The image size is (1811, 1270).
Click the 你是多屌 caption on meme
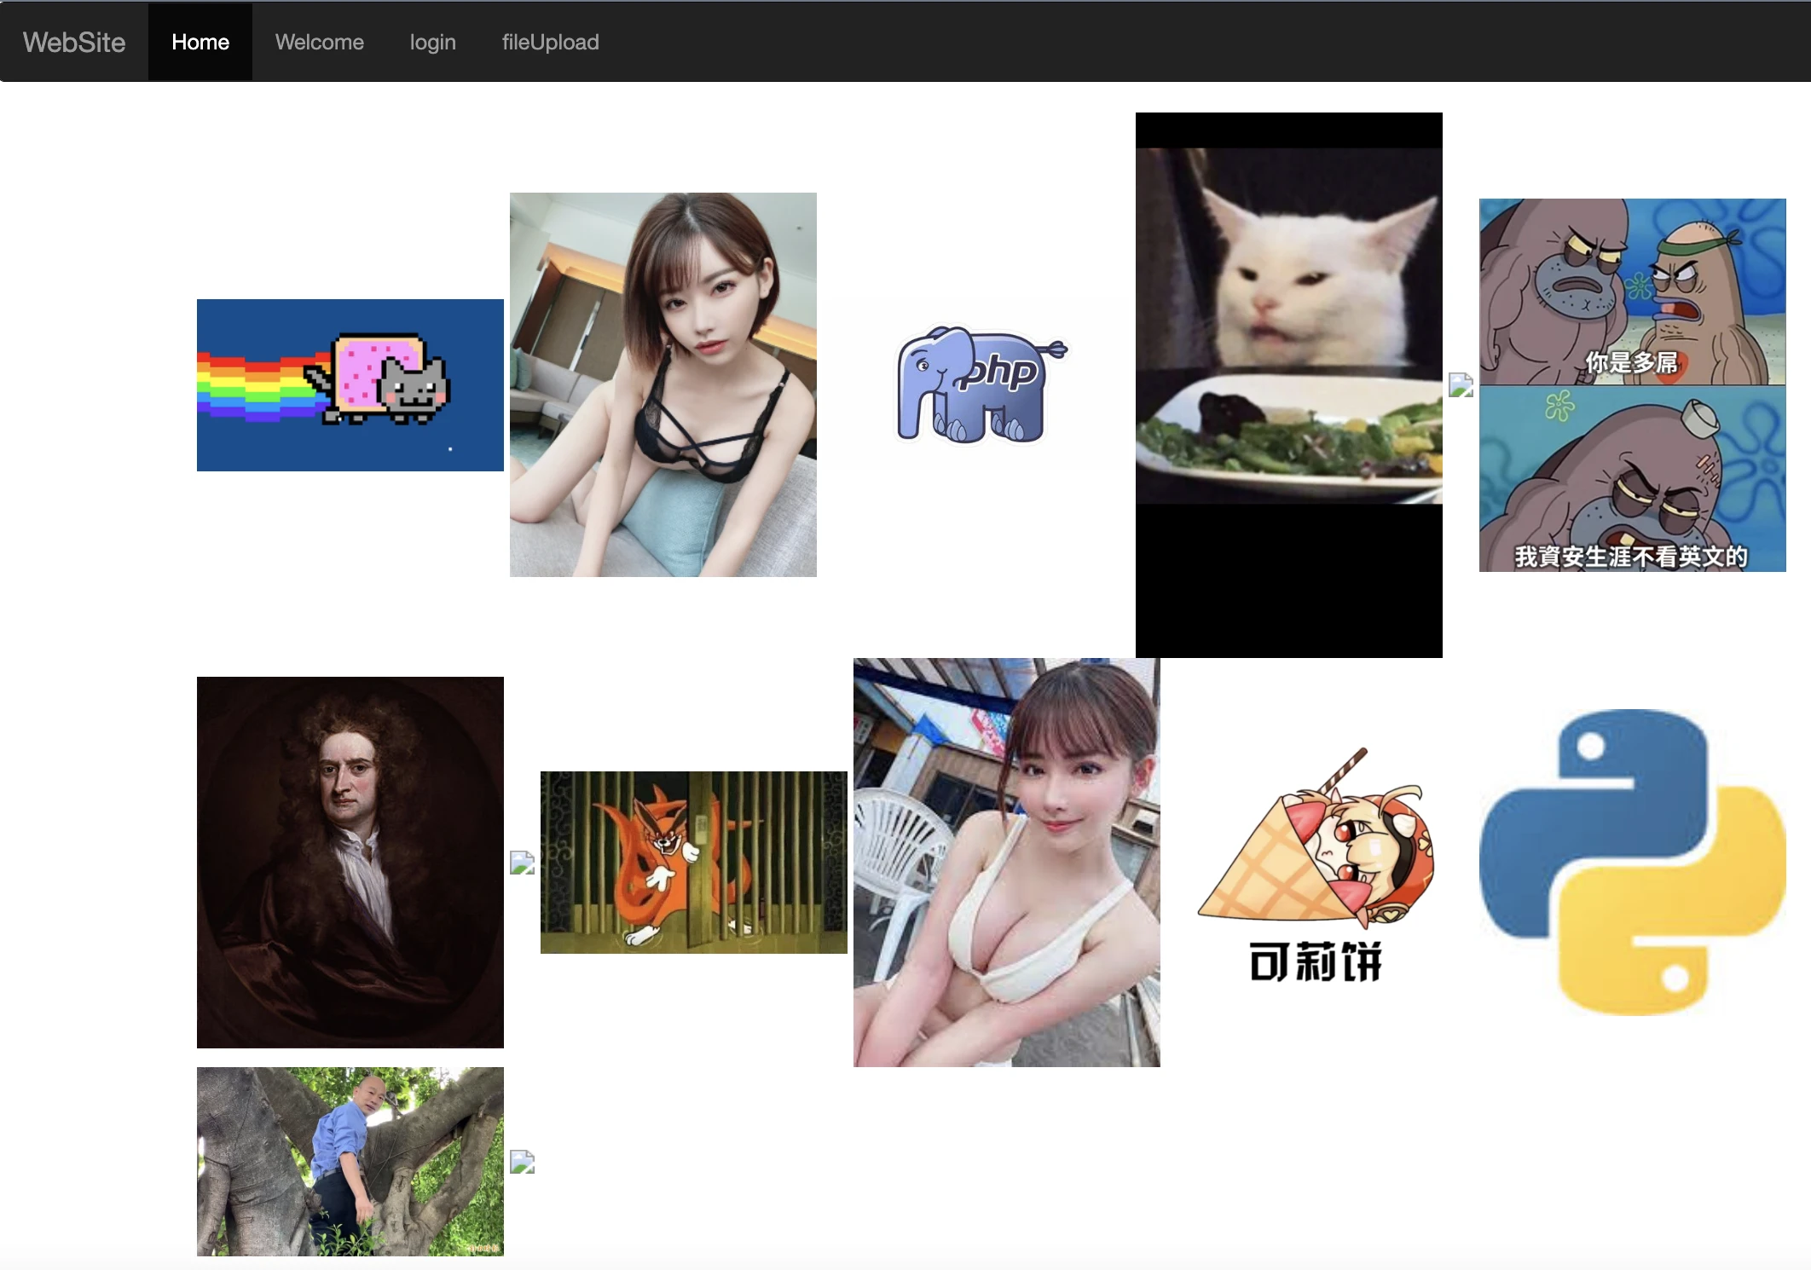(1631, 362)
